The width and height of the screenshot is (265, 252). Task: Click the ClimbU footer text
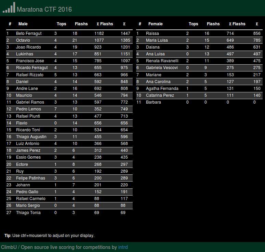(x=9, y=247)
